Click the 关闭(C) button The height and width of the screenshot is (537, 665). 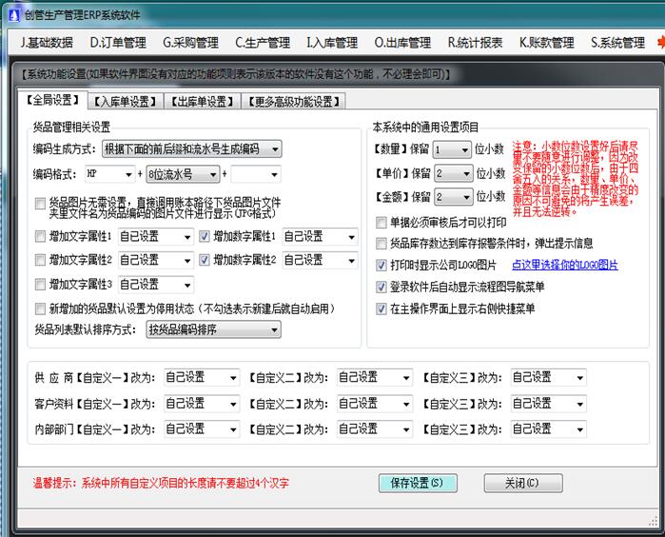pyautogui.click(x=522, y=483)
